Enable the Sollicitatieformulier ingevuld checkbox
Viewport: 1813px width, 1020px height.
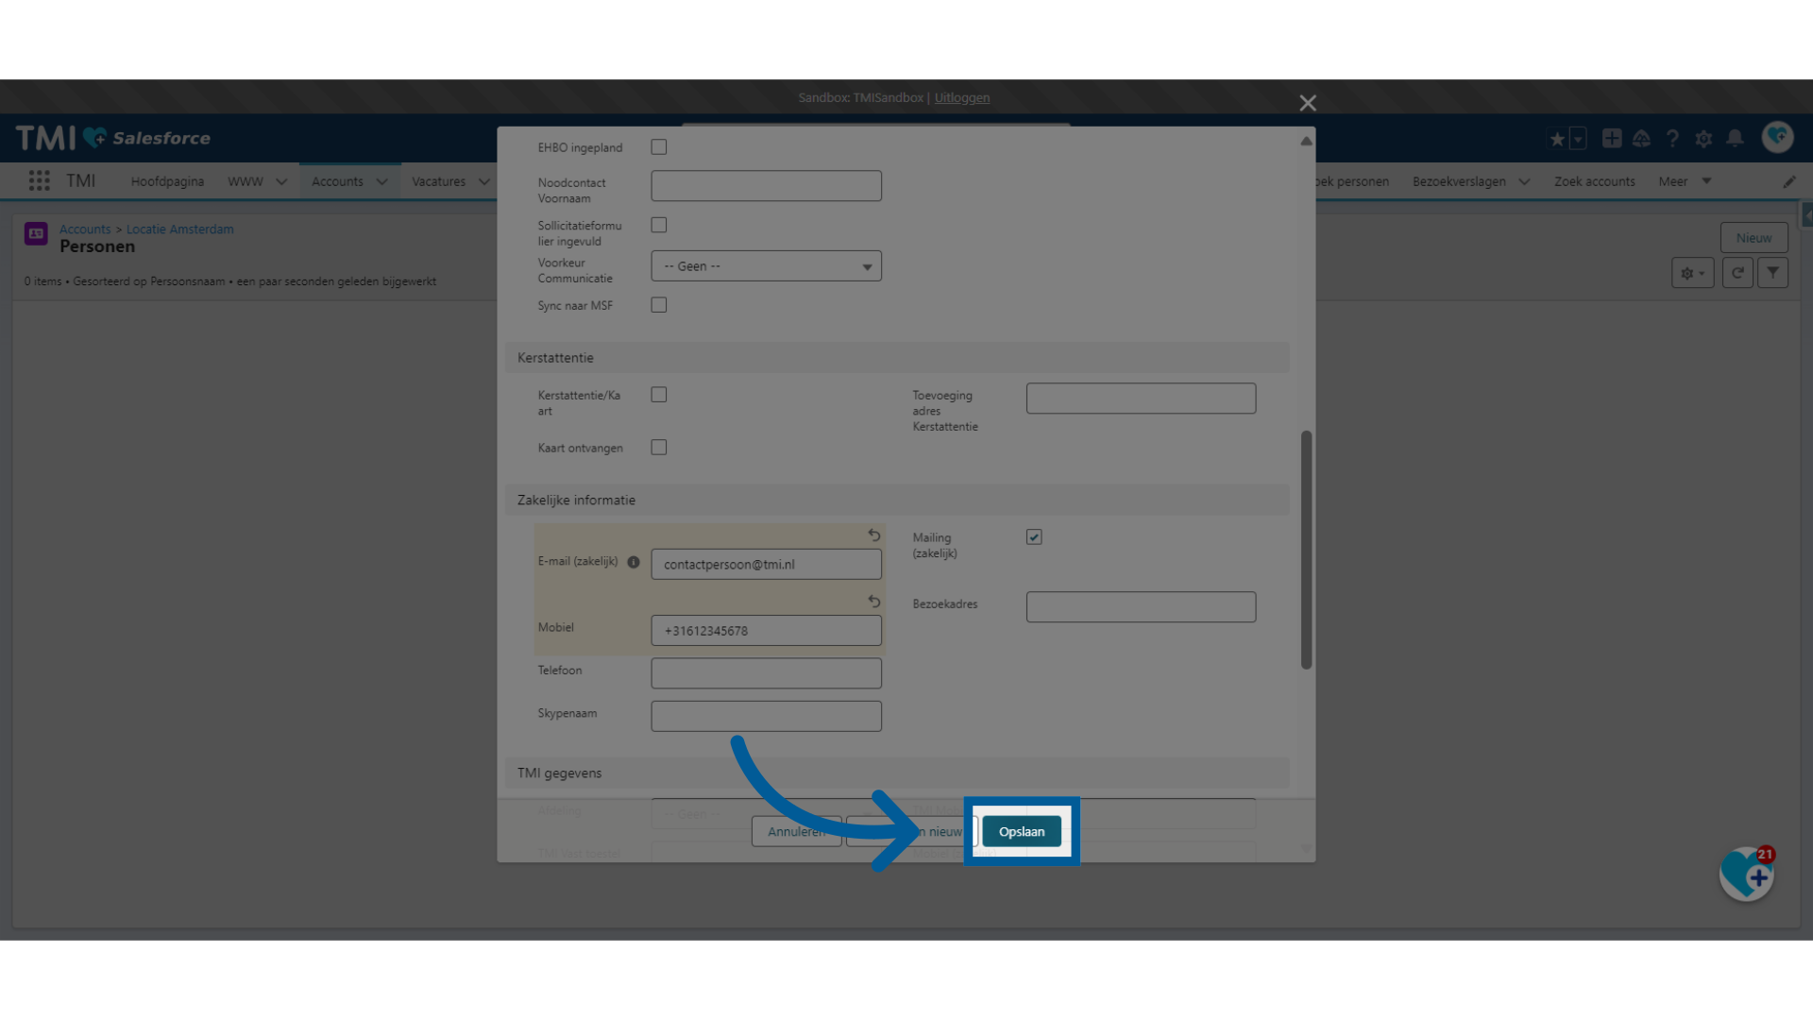(x=659, y=226)
